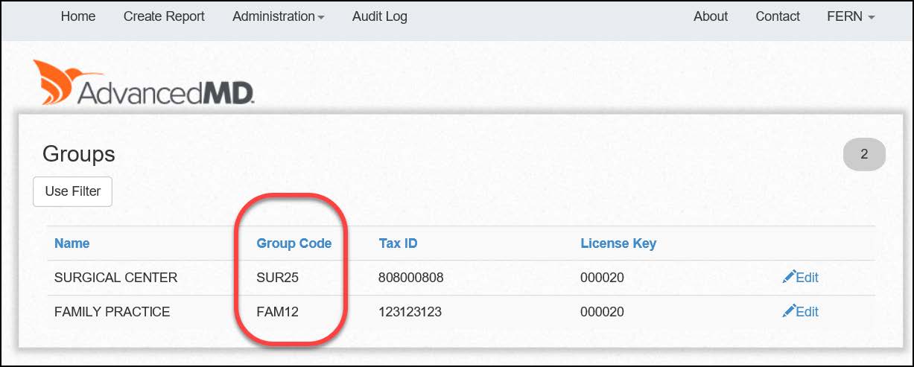Image resolution: width=914 pixels, height=367 pixels.
Task: Click the AdvancedMD hummingbird logo
Action: (67, 82)
